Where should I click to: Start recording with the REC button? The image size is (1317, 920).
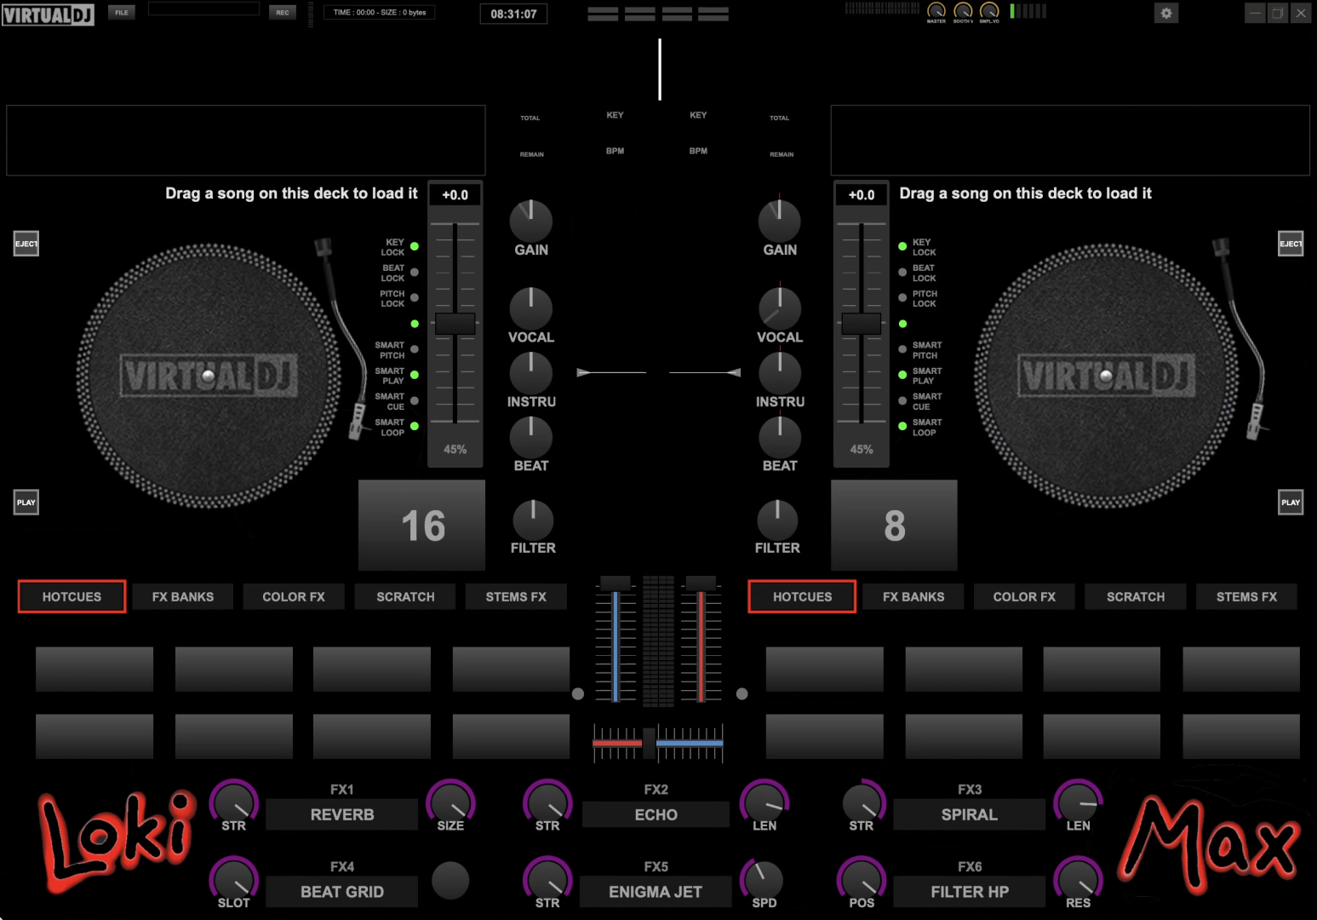[x=283, y=12]
